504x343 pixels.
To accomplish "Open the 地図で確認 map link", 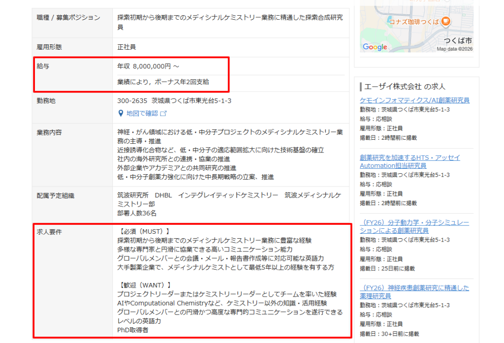I will click(142, 113).
